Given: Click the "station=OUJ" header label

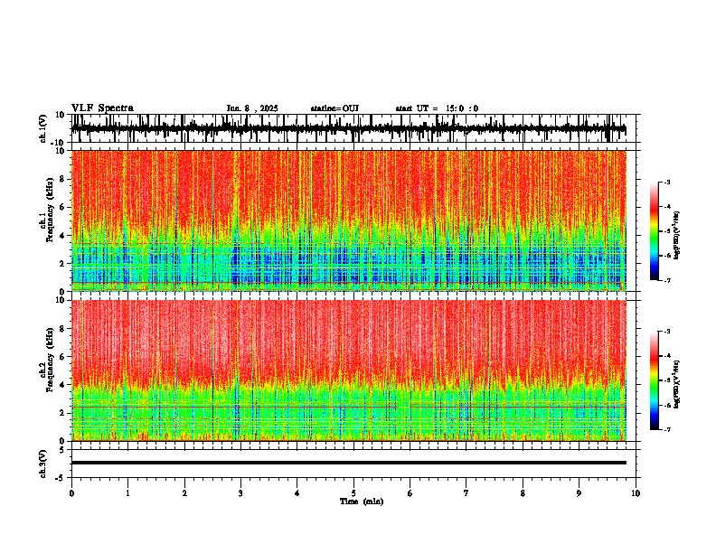Looking at the screenshot, I should 334,108.
